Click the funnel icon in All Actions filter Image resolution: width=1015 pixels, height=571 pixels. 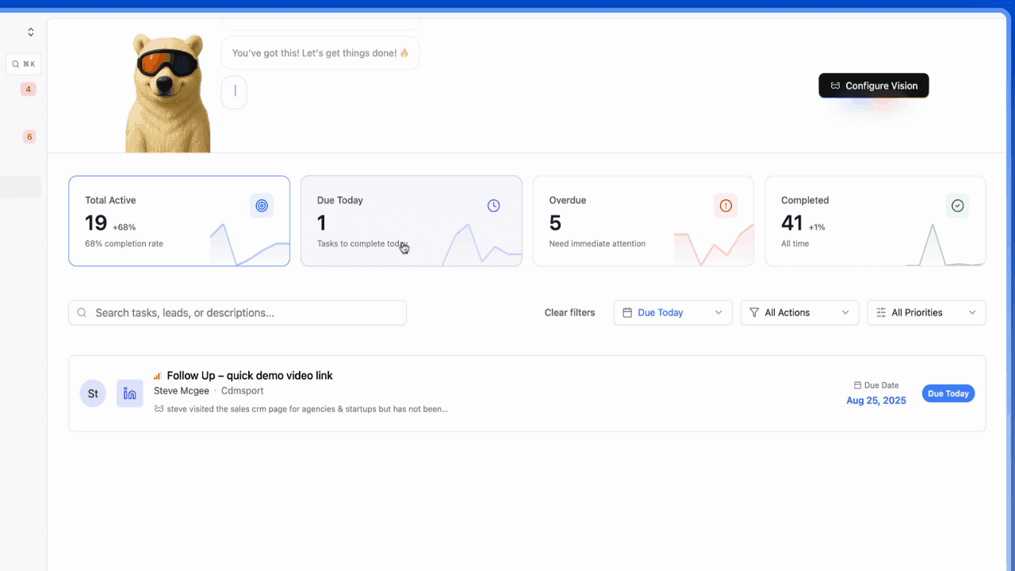(x=754, y=312)
